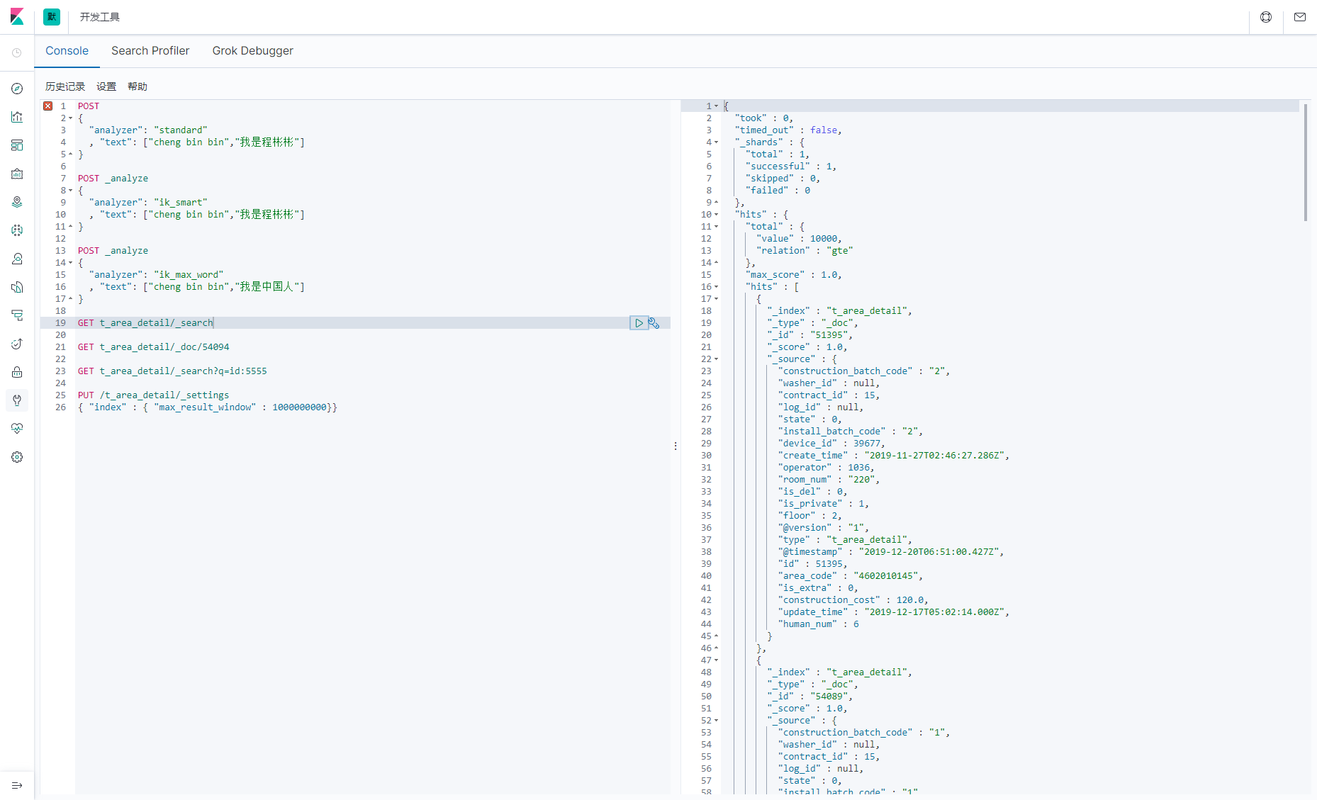This screenshot has height=800, width=1317.
Task: Open Discover compass icon in sidebar
Action: (17, 89)
